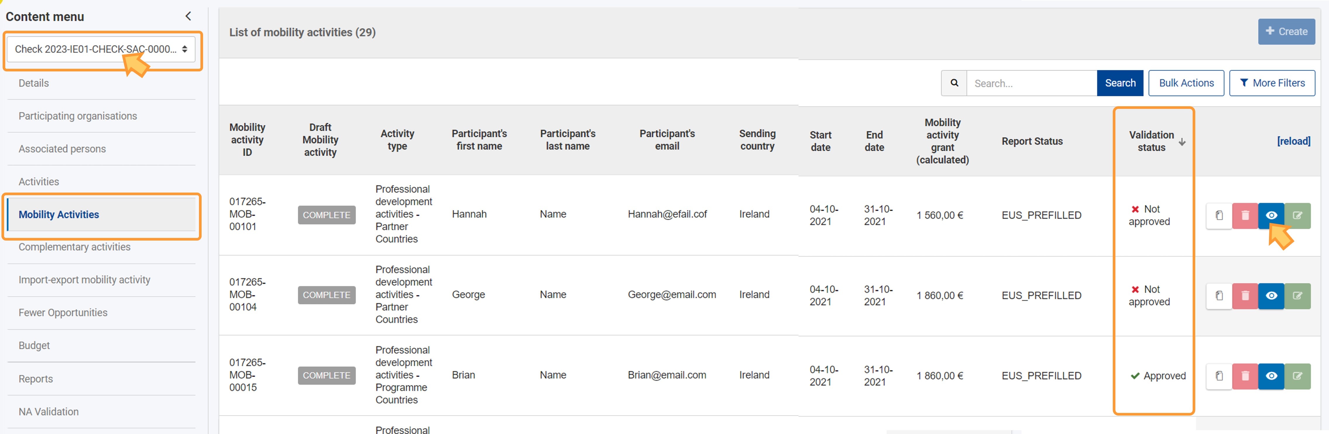Screen dimensions: 1329x434
Task: Go to Budget in content menu
Action: [x=34, y=346]
